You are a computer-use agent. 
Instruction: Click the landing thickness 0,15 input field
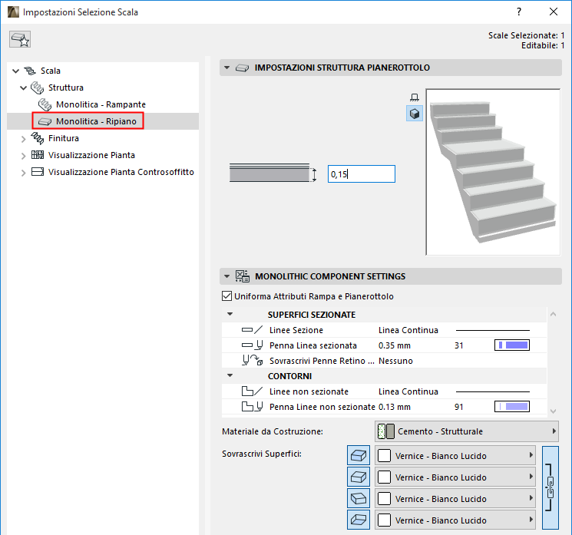(361, 174)
